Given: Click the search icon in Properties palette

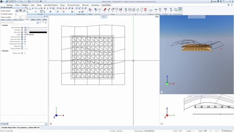Looking at the screenshot, I should click(x=40, y=22).
